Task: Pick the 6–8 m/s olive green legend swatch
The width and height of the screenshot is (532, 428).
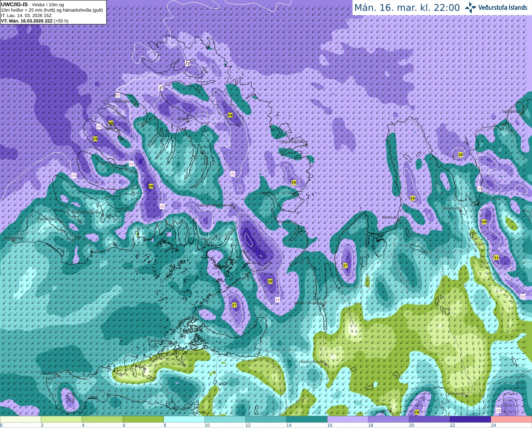Action: tap(143, 419)
